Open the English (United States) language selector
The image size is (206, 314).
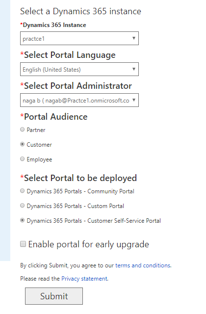[79, 69]
